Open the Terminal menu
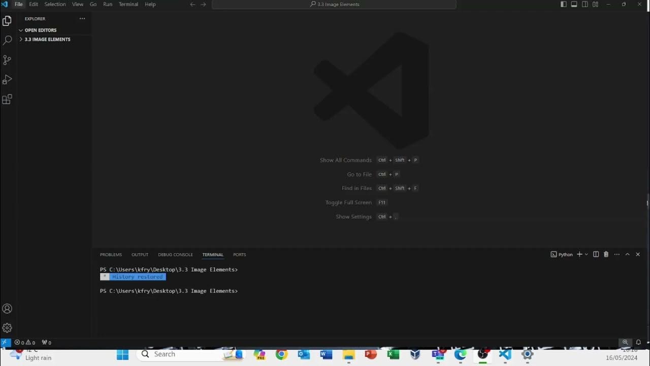 tap(128, 4)
